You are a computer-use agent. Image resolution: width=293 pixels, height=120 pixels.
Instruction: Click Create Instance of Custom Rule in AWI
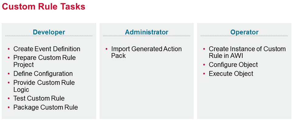click(247, 52)
